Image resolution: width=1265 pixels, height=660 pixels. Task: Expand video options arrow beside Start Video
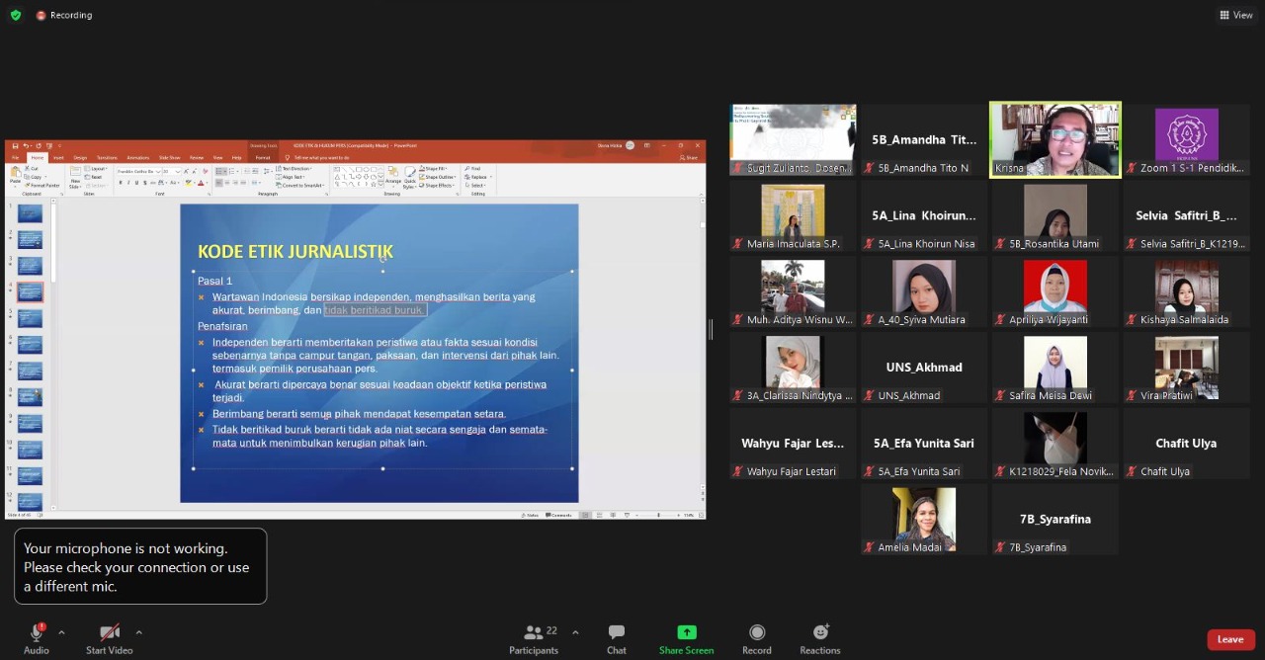coord(138,632)
